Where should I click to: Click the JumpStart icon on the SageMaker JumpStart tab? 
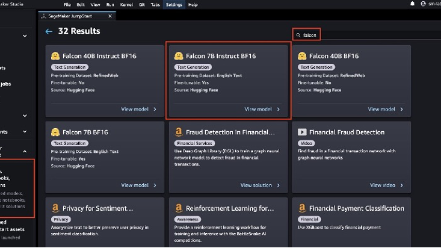pos(43,16)
